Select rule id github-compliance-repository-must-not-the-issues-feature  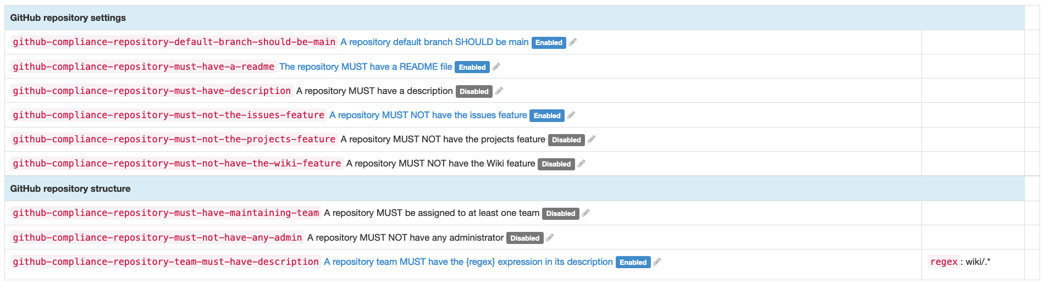pyautogui.click(x=169, y=115)
